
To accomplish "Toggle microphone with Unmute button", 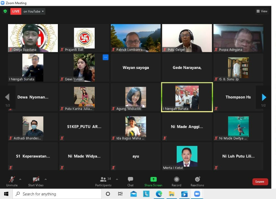I will tap(12, 182).
